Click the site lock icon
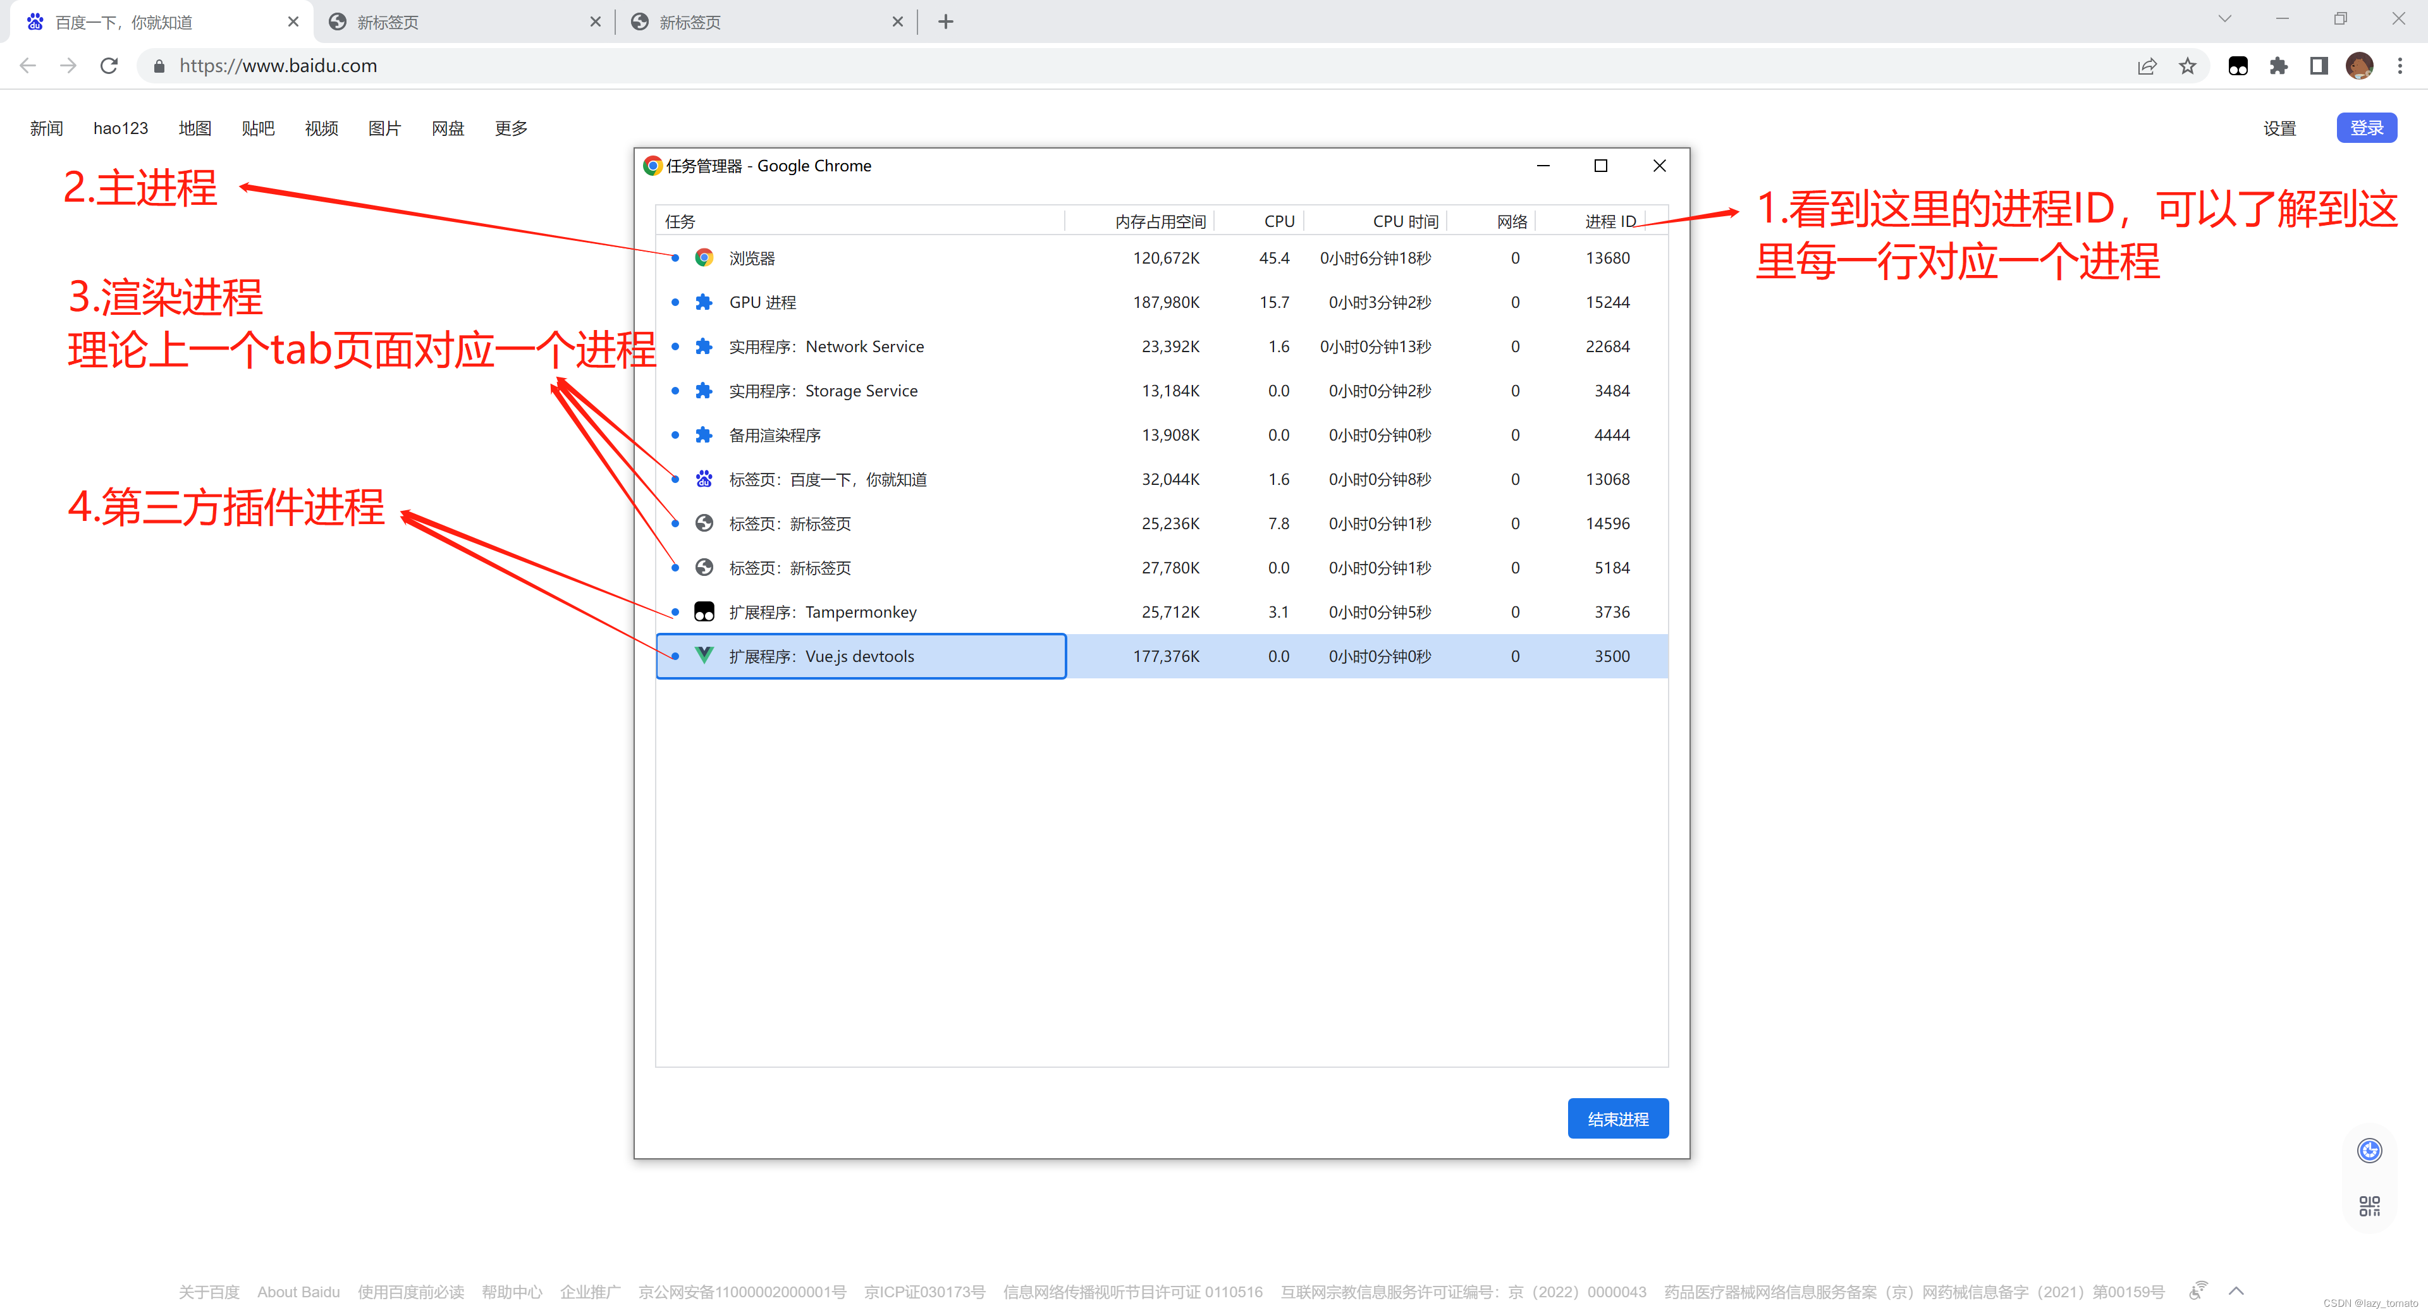 [159, 66]
